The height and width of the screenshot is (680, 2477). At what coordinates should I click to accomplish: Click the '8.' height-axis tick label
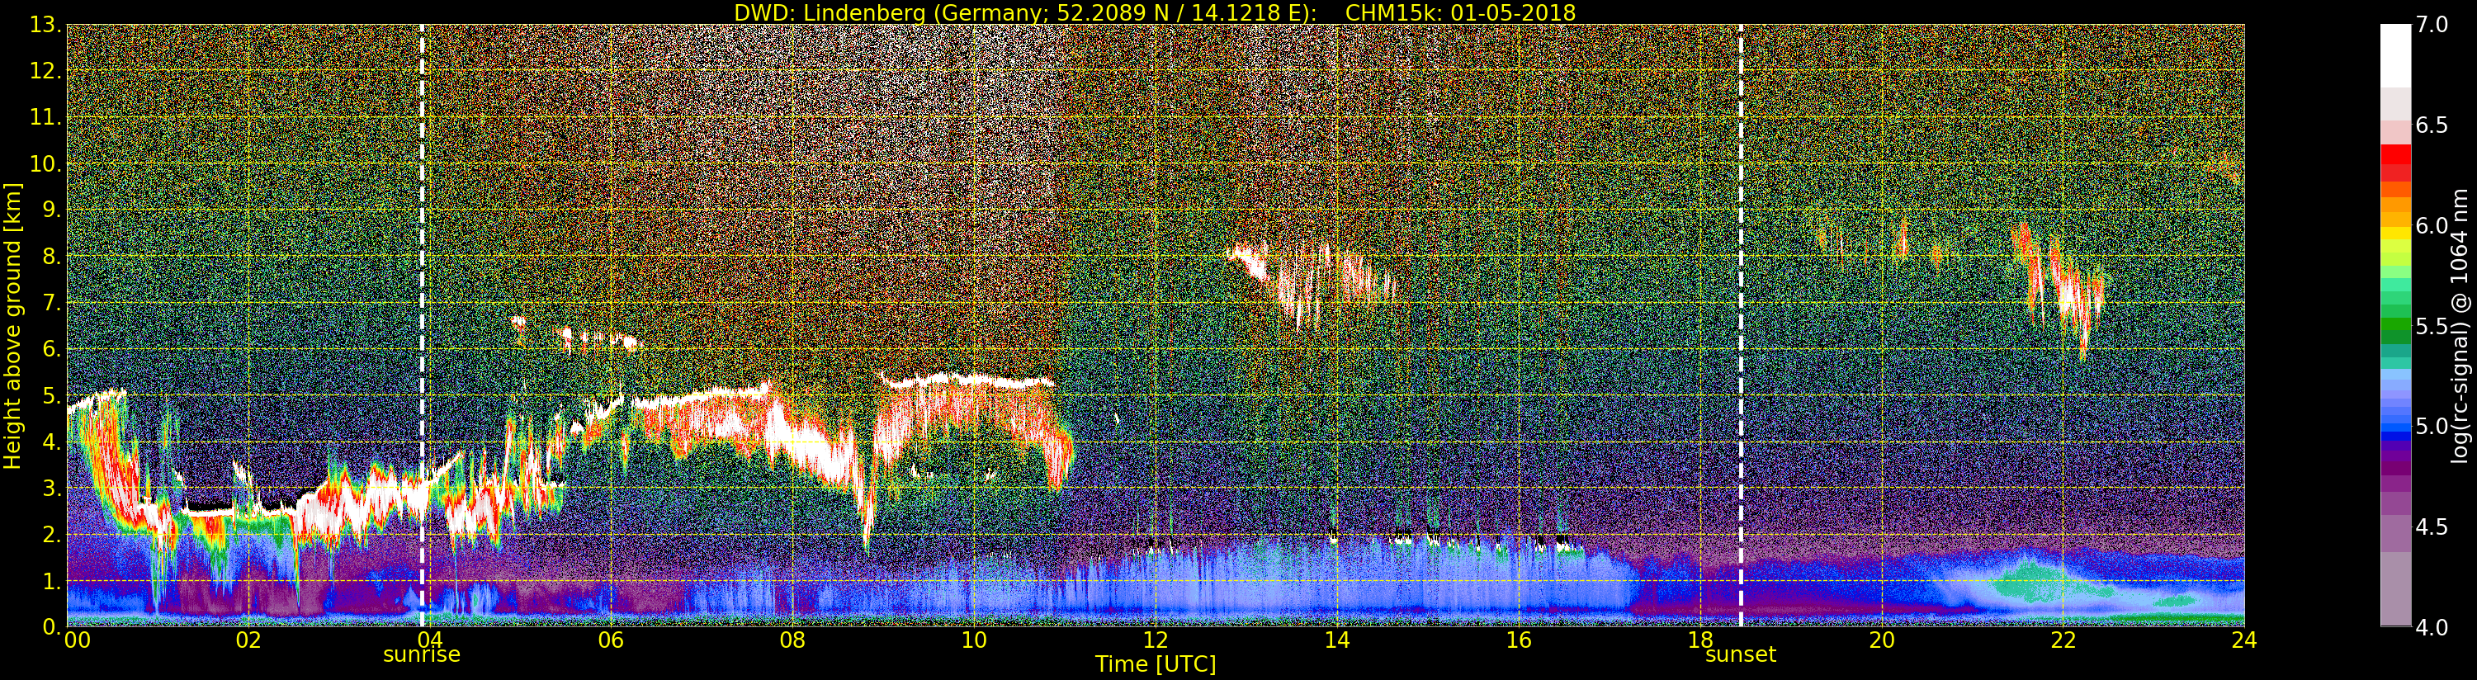(x=51, y=257)
